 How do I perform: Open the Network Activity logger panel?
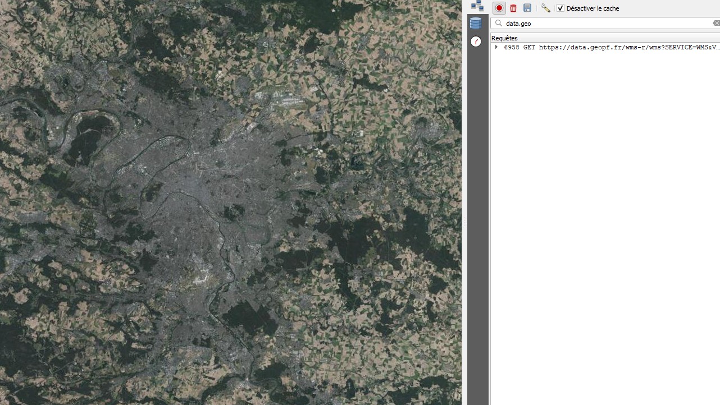[477, 6]
